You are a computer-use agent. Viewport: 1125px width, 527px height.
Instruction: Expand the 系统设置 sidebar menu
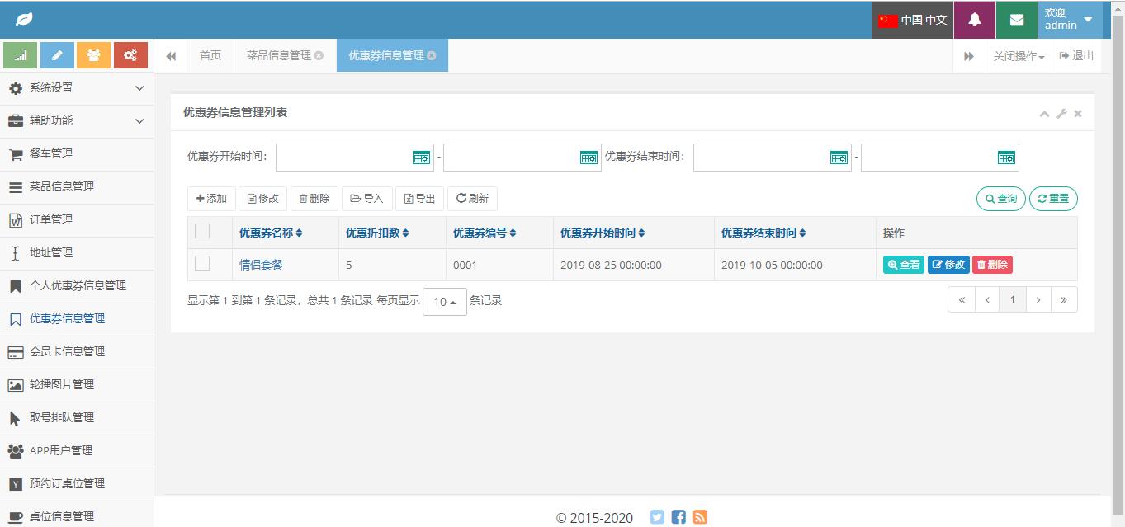[77, 88]
